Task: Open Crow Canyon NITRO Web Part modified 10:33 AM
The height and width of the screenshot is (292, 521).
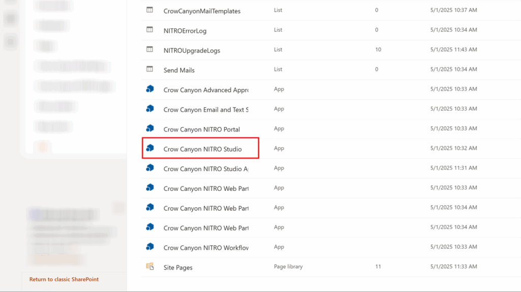Action: point(206,188)
